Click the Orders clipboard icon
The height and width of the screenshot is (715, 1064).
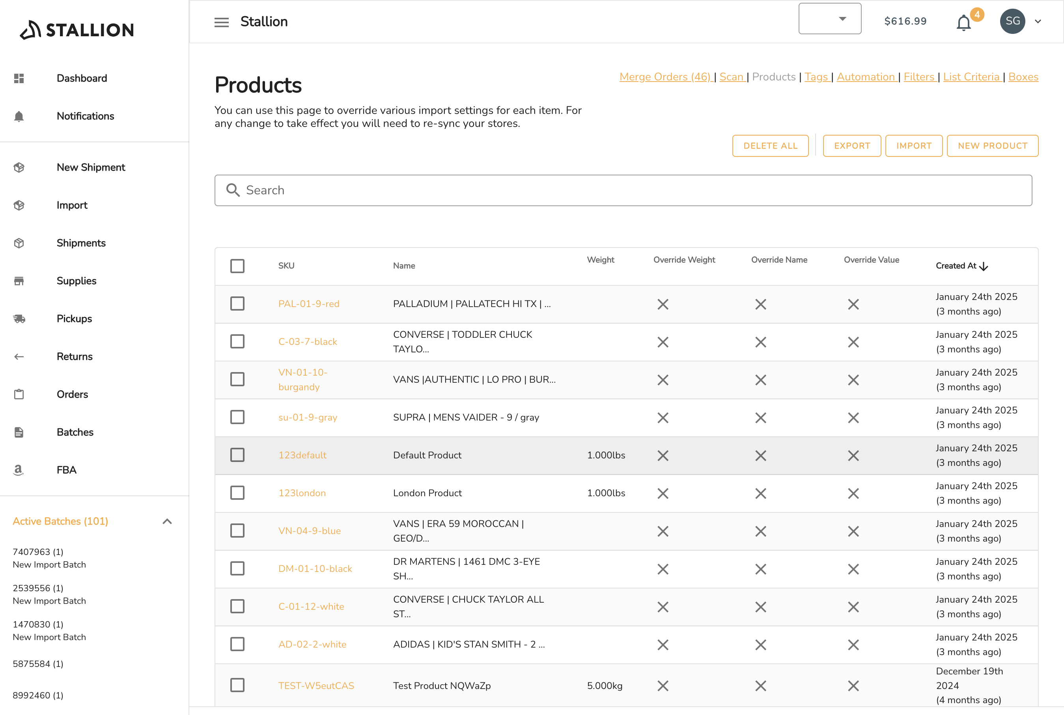(19, 395)
